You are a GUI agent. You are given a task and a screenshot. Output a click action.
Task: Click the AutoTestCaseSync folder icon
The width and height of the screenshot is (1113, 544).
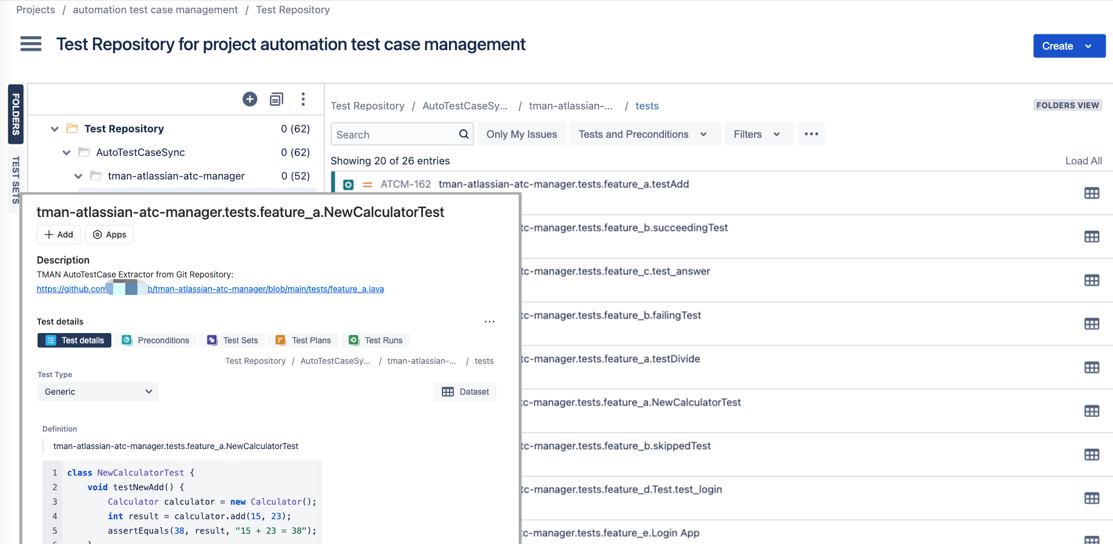click(84, 152)
